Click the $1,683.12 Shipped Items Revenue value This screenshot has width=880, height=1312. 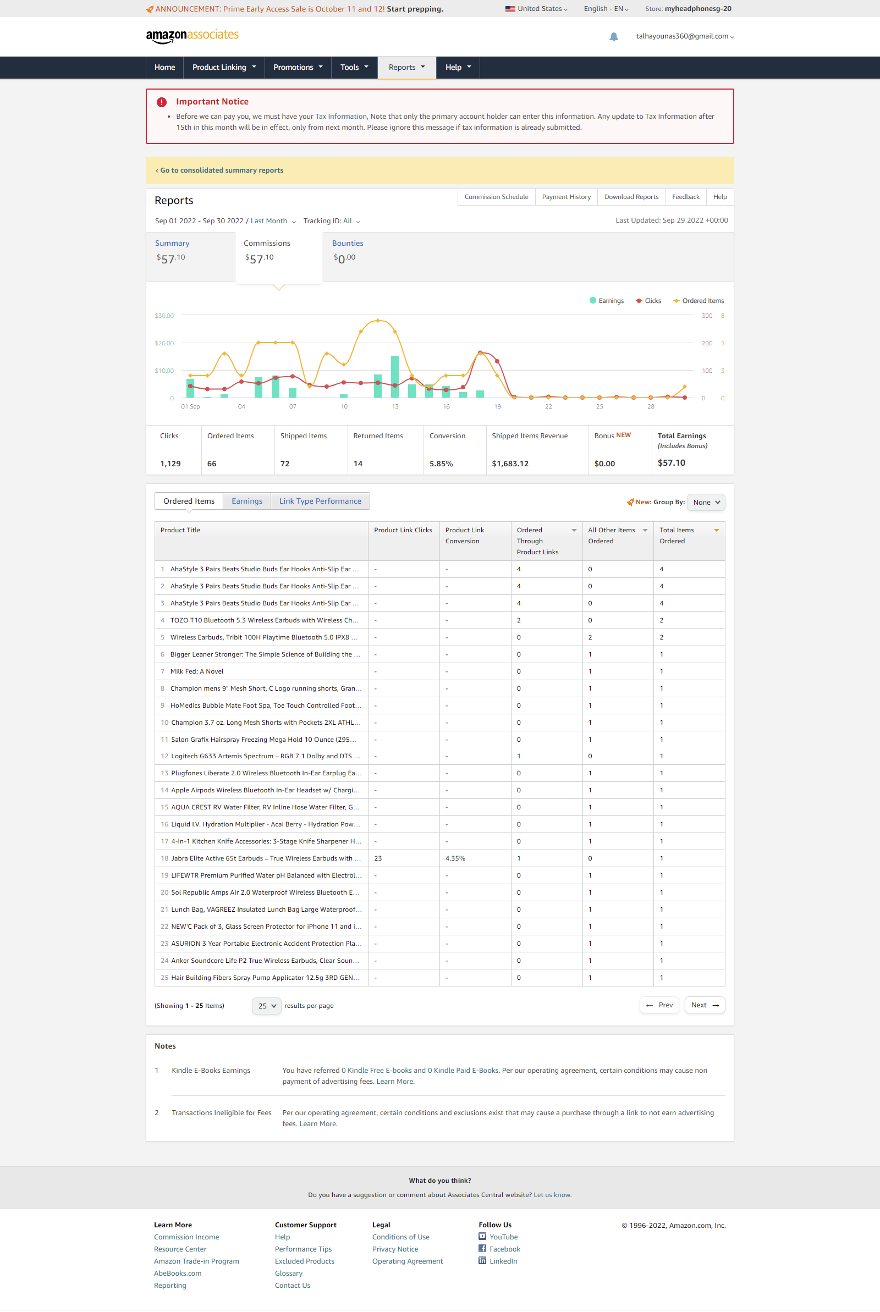coord(510,464)
